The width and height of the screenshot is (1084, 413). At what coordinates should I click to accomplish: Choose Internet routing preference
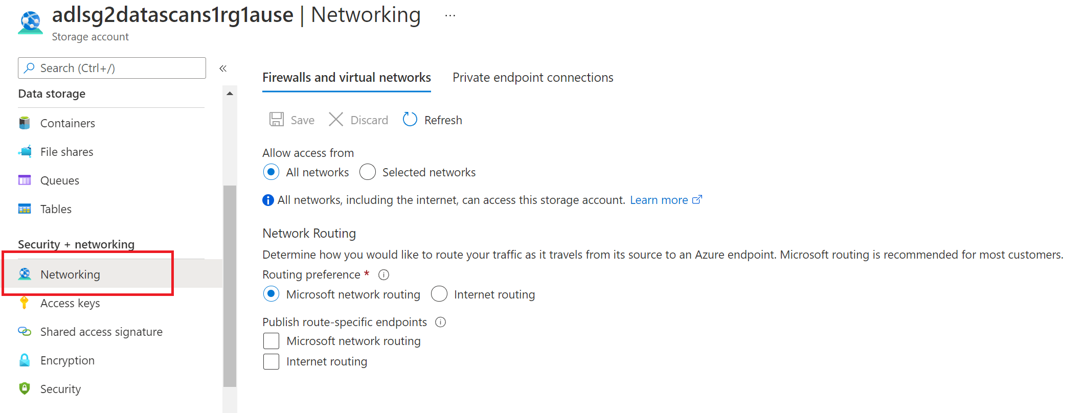click(439, 294)
